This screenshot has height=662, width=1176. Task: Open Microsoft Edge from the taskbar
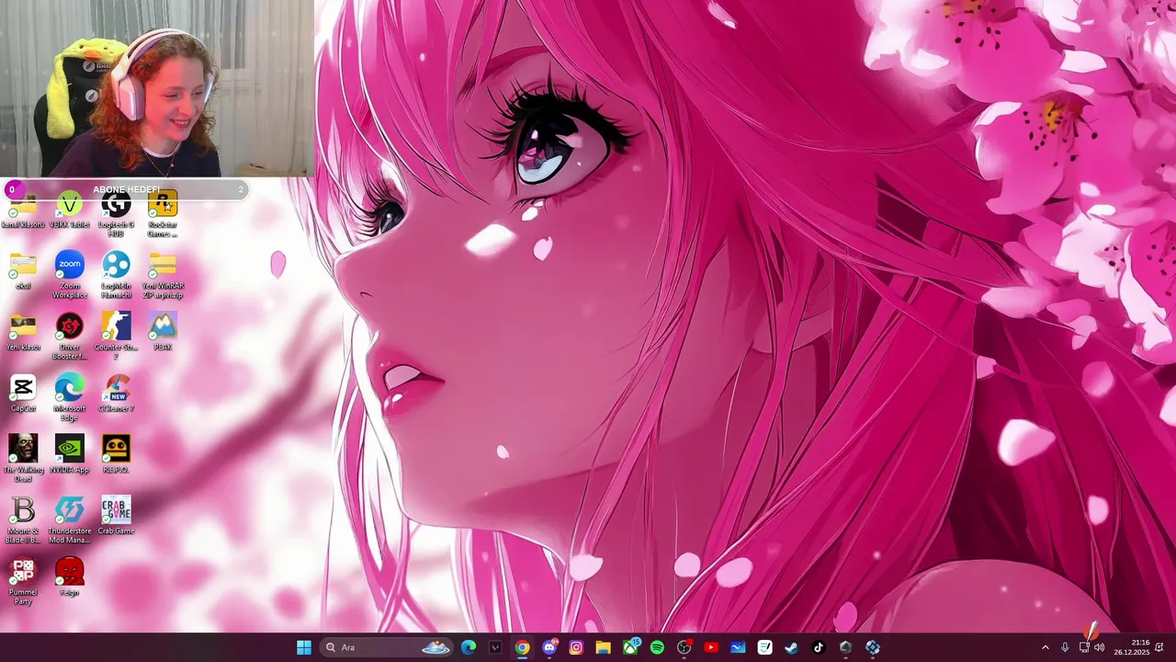coord(469,647)
